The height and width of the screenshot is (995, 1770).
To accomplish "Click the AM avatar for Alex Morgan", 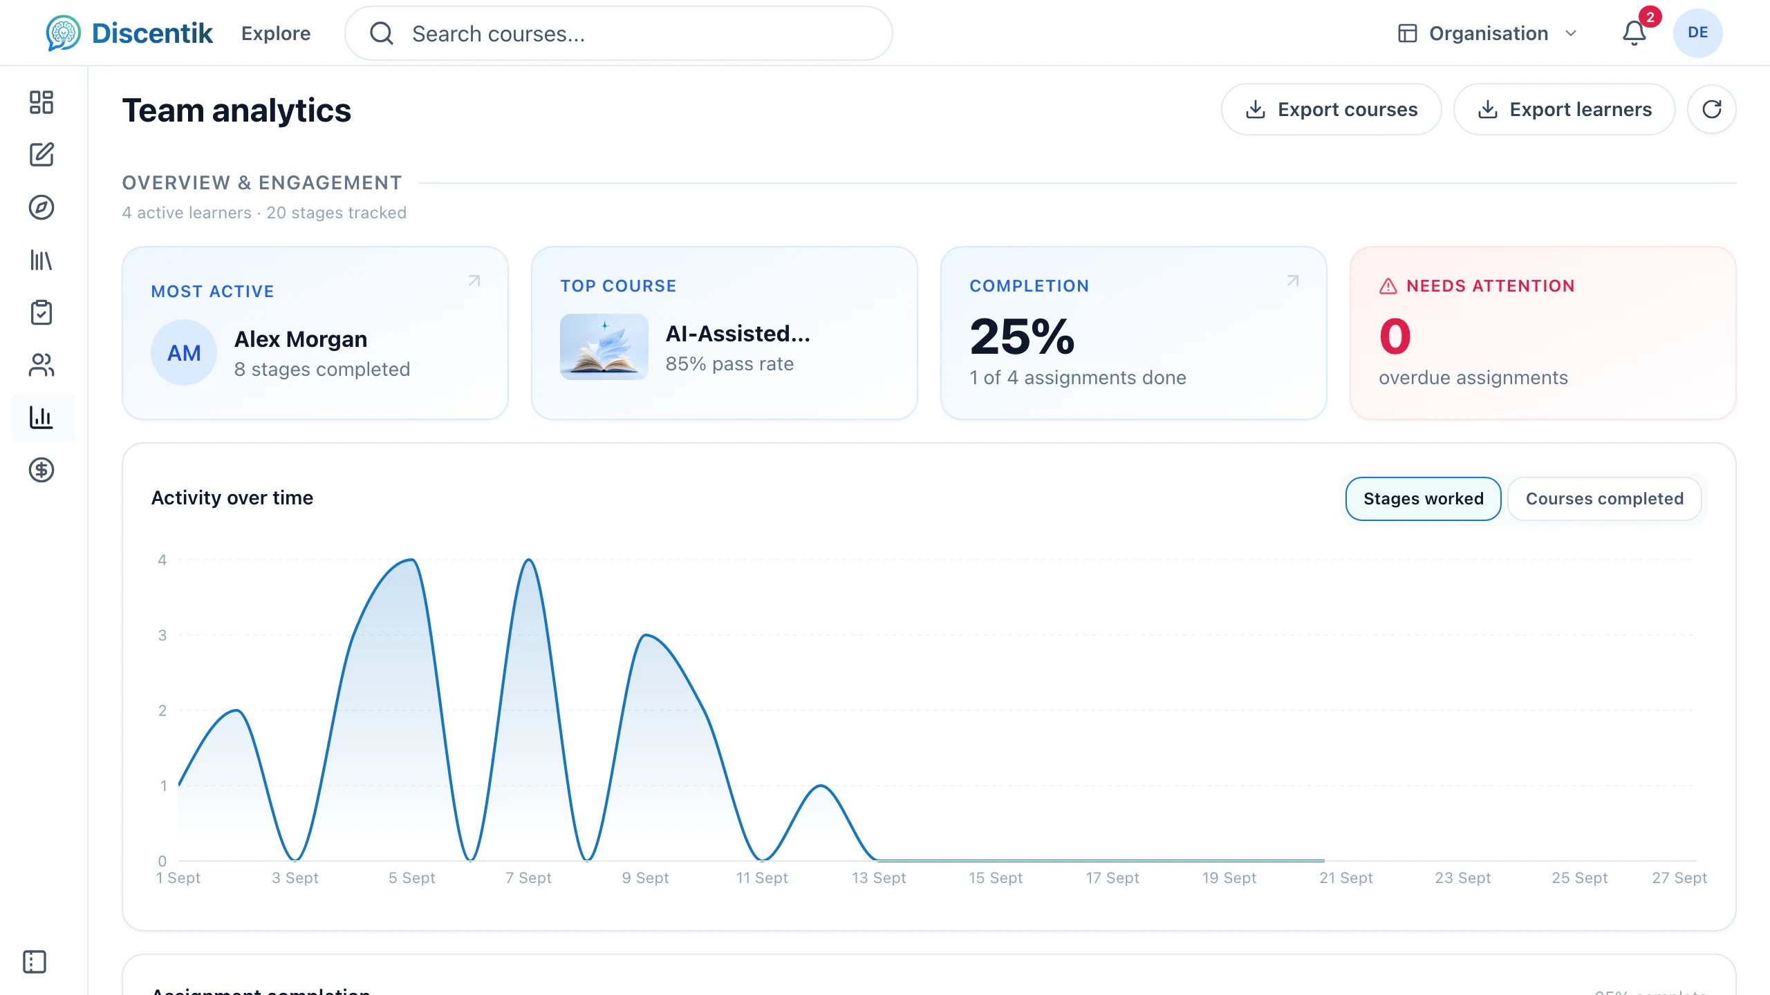I will 184,352.
